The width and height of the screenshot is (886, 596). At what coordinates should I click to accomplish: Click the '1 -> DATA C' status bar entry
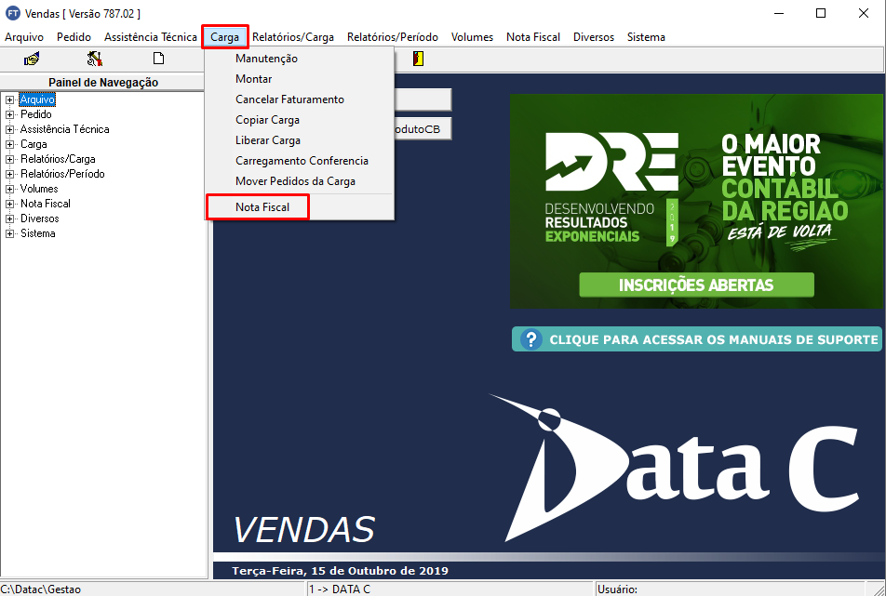[340, 589]
